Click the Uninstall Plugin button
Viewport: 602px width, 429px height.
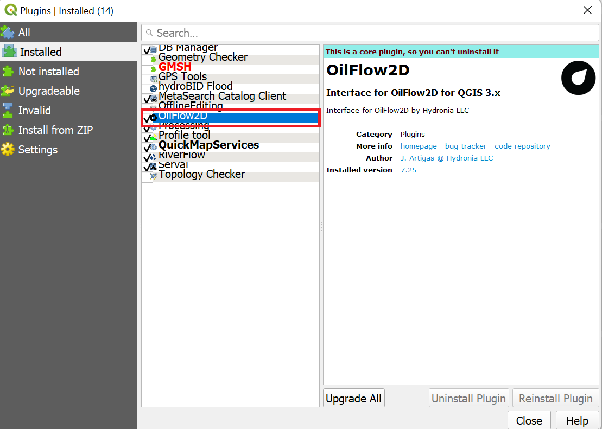point(469,398)
